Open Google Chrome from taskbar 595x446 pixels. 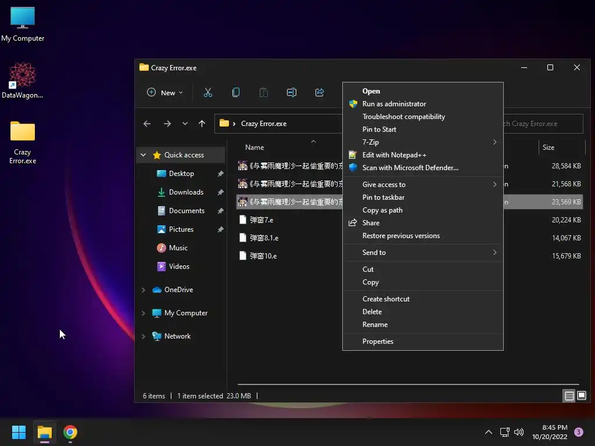coord(70,432)
